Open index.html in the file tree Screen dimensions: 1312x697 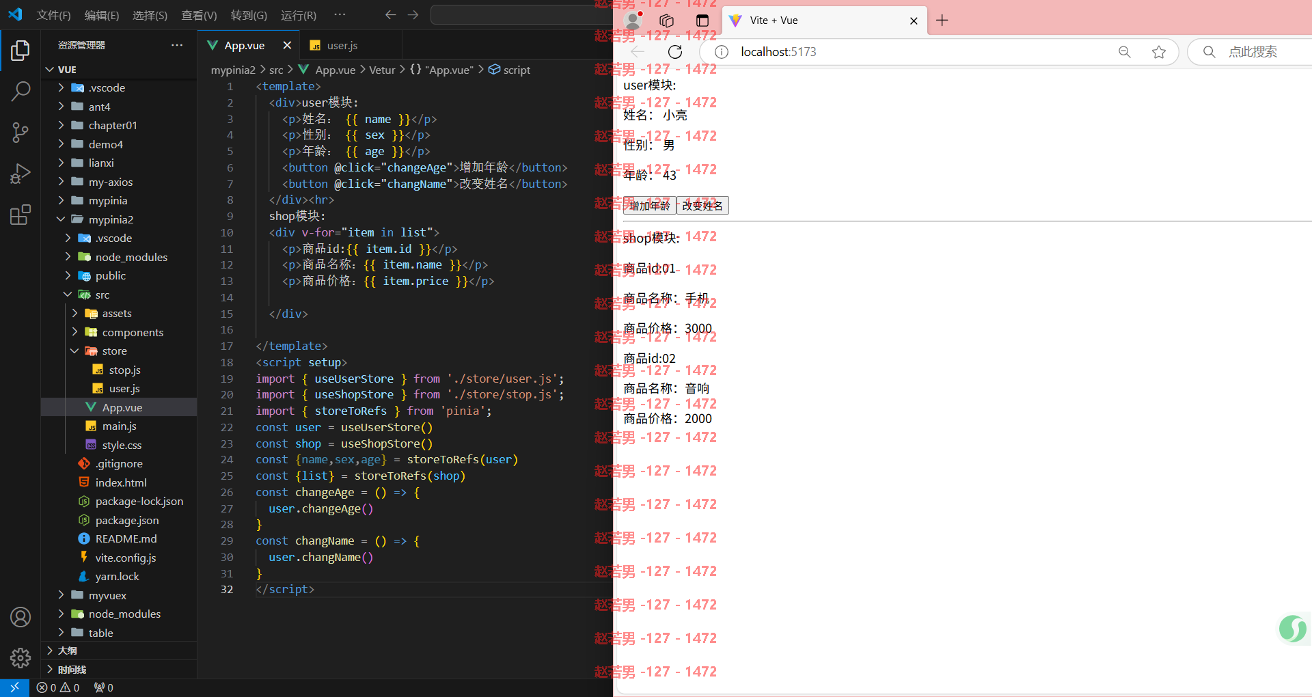click(x=119, y=482)
